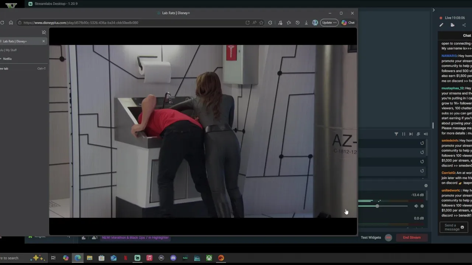
Task: Click the edit stream info pencil icon
Action: pos(441,25)
